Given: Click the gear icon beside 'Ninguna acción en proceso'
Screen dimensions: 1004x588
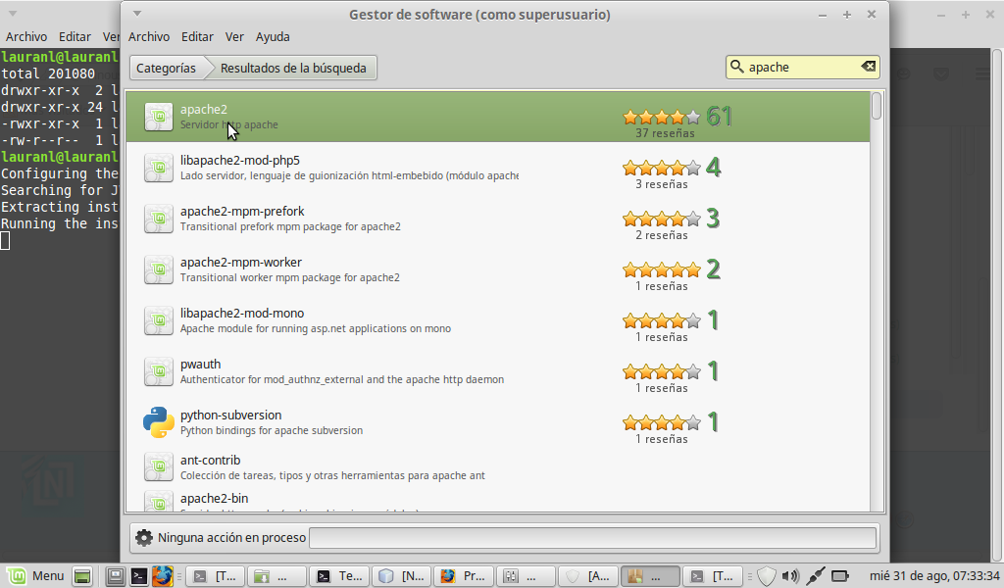Looking at the screenshot, I should click(144, 537).
